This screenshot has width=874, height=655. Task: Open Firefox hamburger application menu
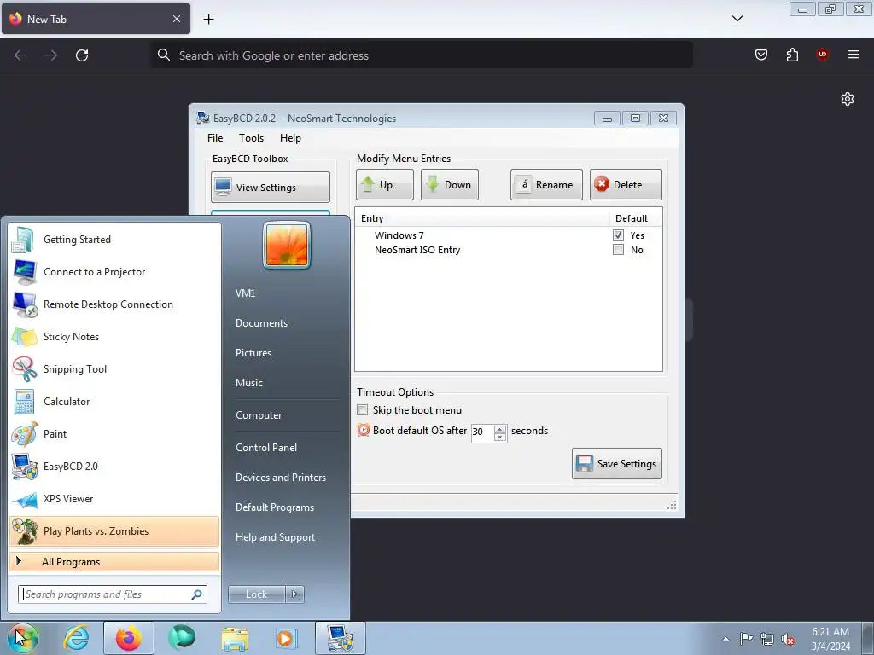coord(853,55)
